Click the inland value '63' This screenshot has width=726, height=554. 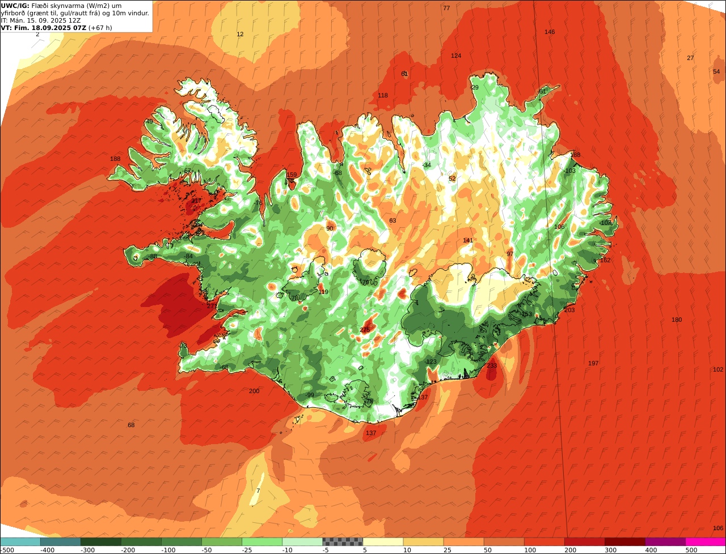click(x=392, y=220)
